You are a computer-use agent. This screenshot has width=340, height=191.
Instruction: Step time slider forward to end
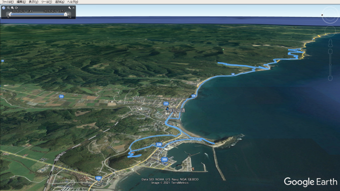69,14
